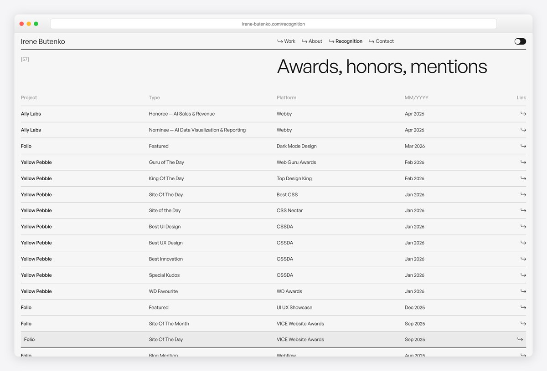The height and width of the screenshot is (371, 547).
Task: Open link arrow for Best Innovation row
Action: [x=523, y=259]
